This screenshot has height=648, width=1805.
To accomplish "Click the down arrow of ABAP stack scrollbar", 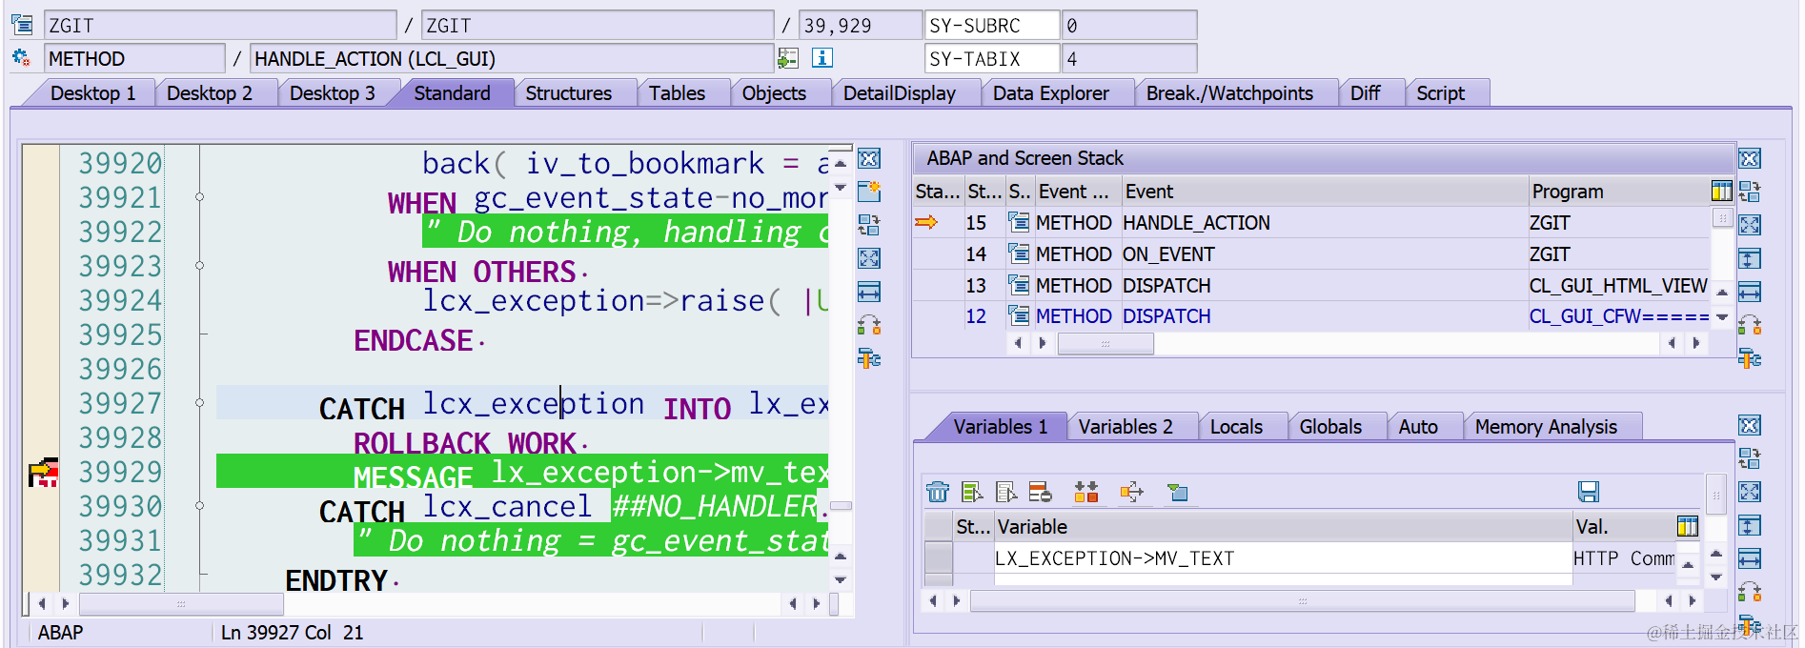I will 1722,317.
